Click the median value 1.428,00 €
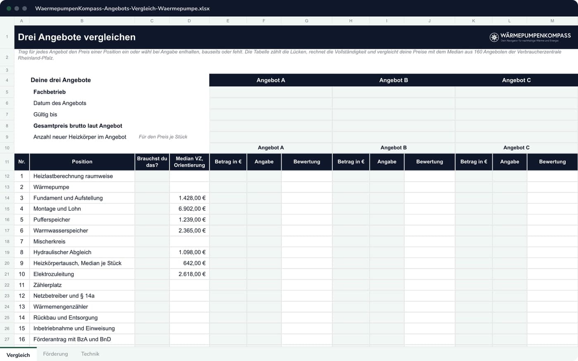Screen dimensions: 578x361 click(x=190, y=198)
